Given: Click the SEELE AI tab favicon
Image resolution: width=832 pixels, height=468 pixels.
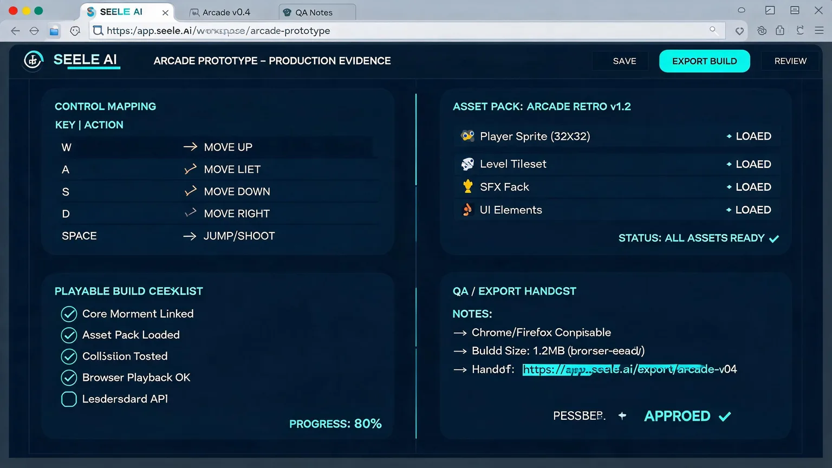Looking at the screenshot, I should coord(91,12).
